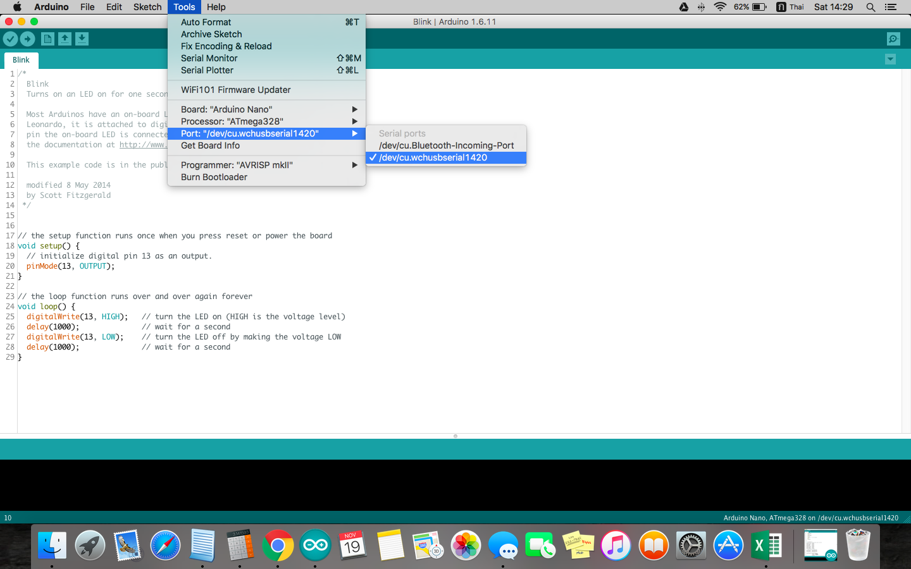Expand the Processor: "ATmega328" submenu
Viewport: 911px width, 569px height.
click(x=266, y=121)
